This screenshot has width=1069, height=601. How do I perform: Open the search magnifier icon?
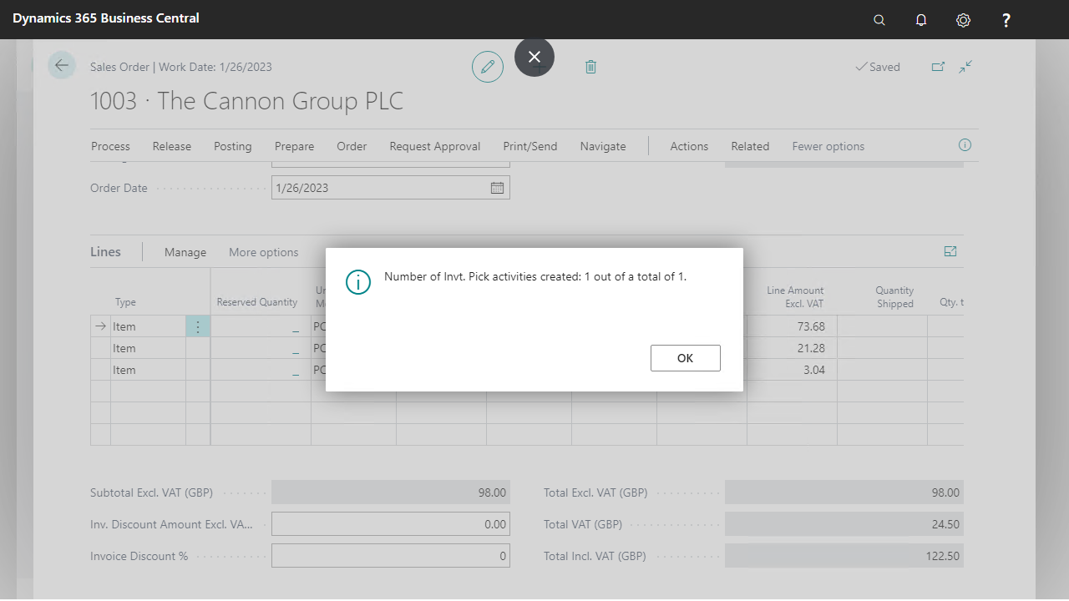click(879, 20)
